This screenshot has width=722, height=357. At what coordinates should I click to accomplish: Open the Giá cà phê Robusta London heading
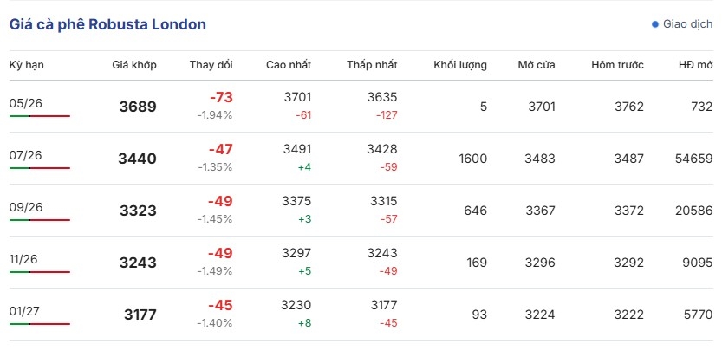pyautogui.click(x=107, y=24)
